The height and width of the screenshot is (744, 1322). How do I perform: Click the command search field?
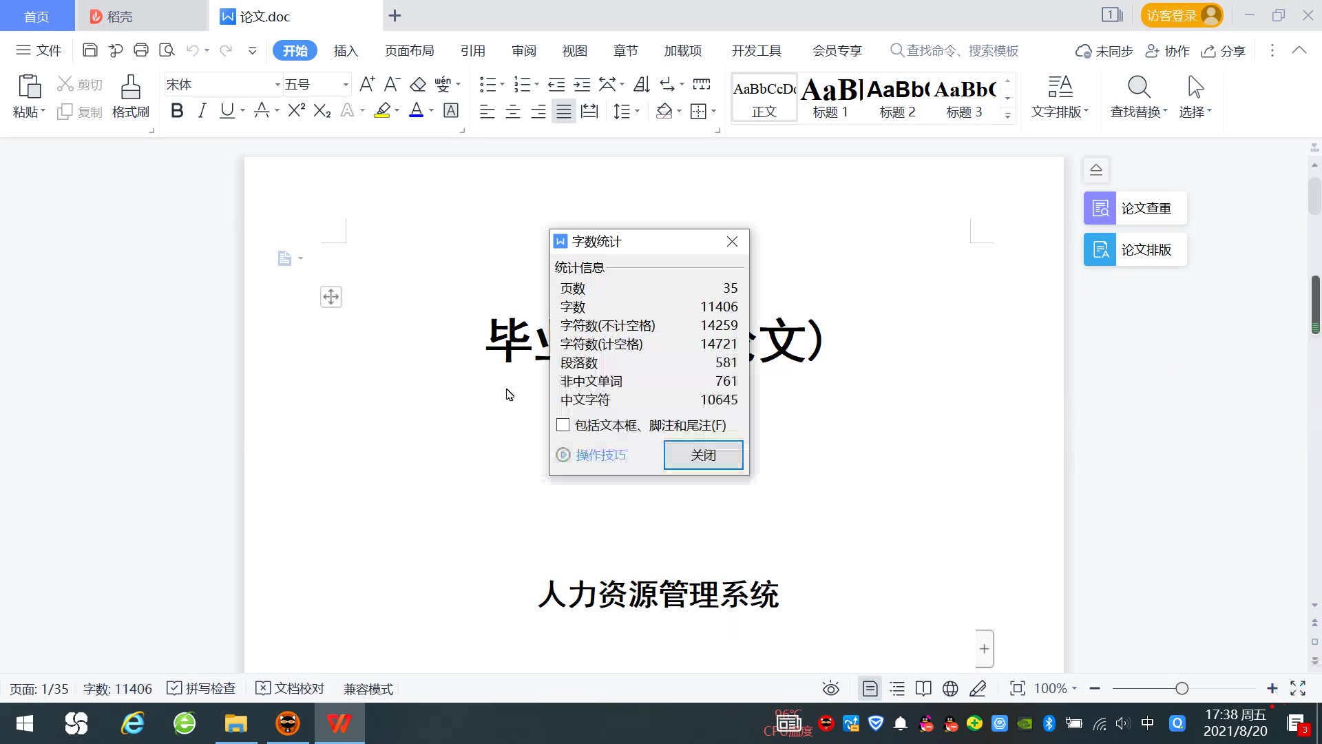point(961,50)
